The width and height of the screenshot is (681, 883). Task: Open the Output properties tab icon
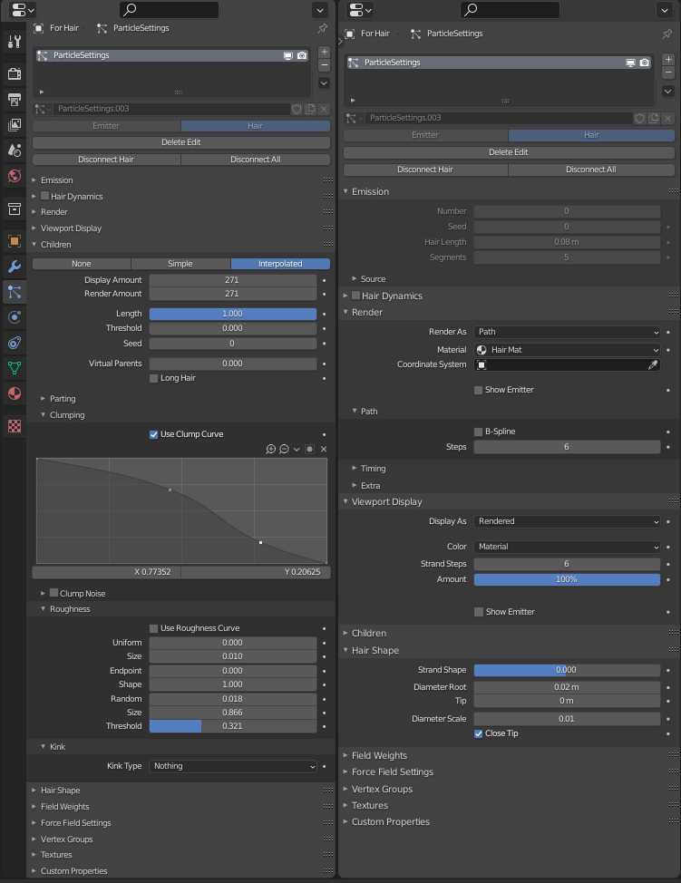coord(14,99)
